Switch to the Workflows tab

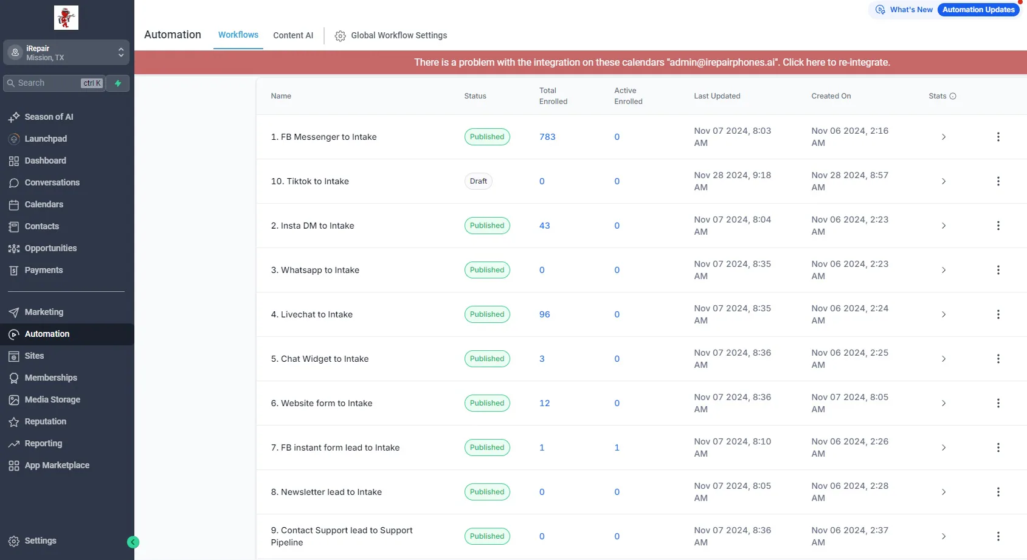238,35
